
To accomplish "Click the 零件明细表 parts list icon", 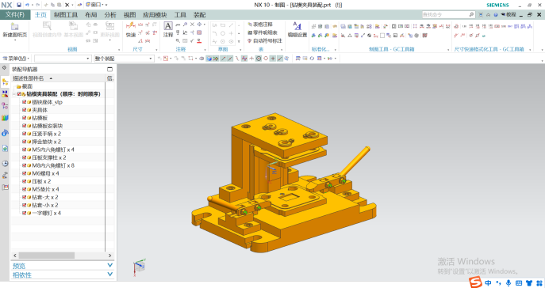I will pos(250,32).
